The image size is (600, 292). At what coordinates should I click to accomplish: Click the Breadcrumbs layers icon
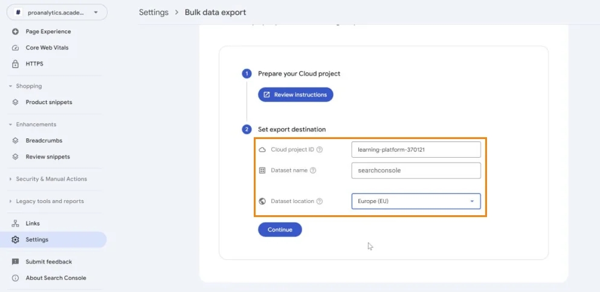coord(15,140)
